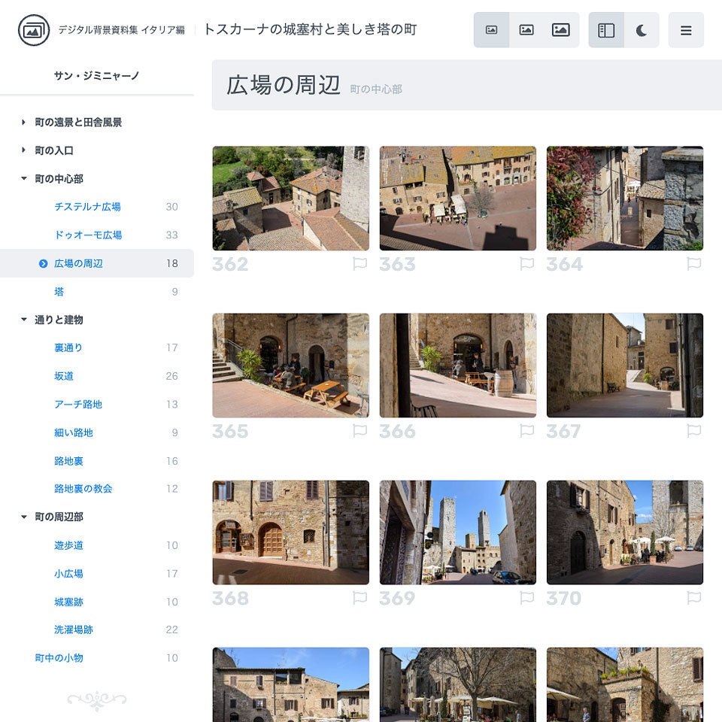This screenshot has width=722, height=722.
Task: Collapse 通りと建物 section
Action: [23, 320]
